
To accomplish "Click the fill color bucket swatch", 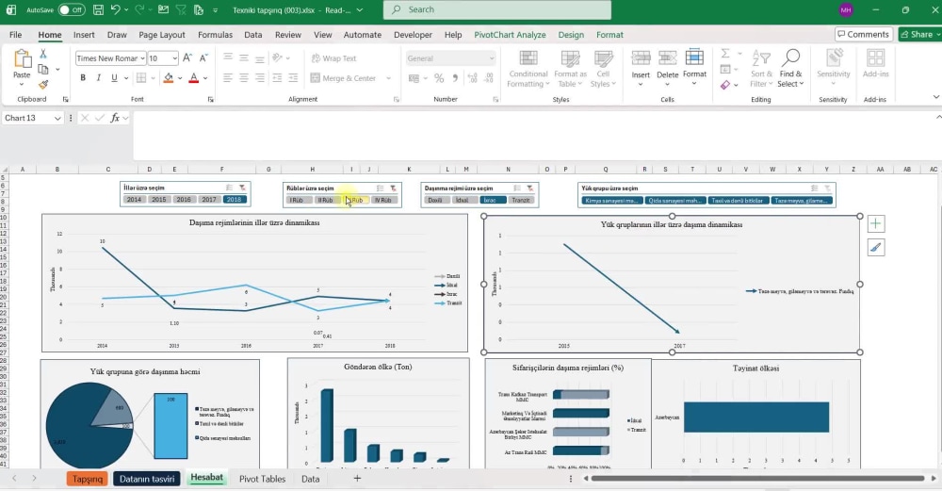I will coord(169,78).
